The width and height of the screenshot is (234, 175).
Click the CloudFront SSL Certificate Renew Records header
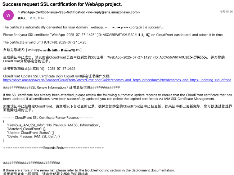pyautogui.click(x=48, y=117)
